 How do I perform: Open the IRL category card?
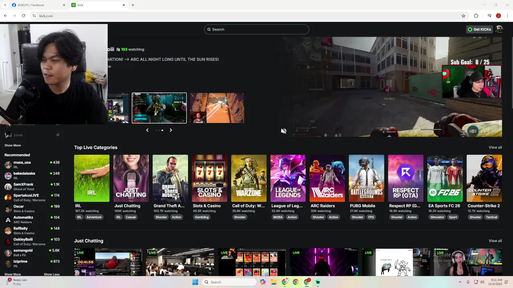click(92, 178)
